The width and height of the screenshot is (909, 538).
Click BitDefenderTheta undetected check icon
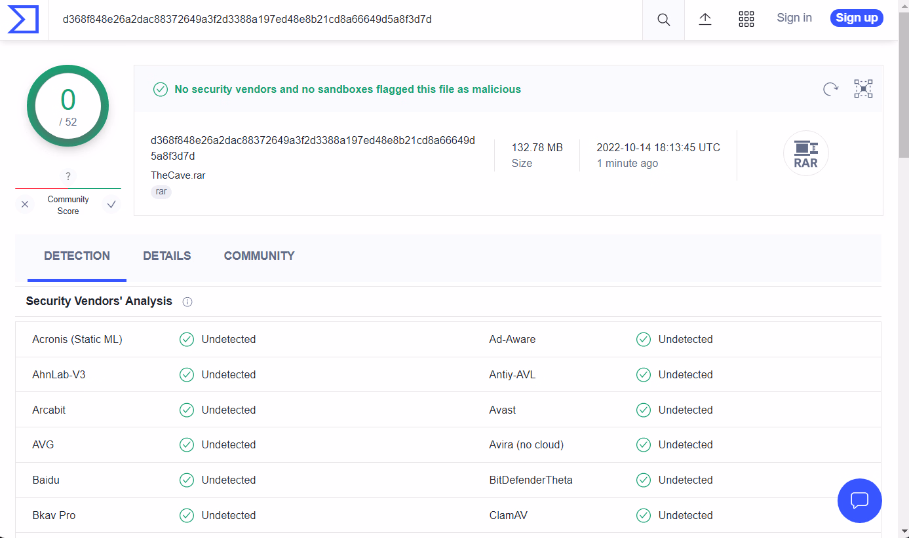pyautogui.click(x=644, y=480)
